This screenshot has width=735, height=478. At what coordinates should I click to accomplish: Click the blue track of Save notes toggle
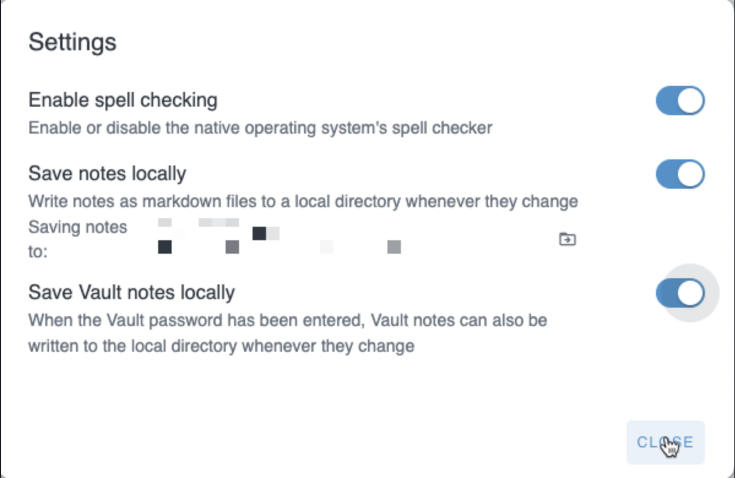pos(666,175)
